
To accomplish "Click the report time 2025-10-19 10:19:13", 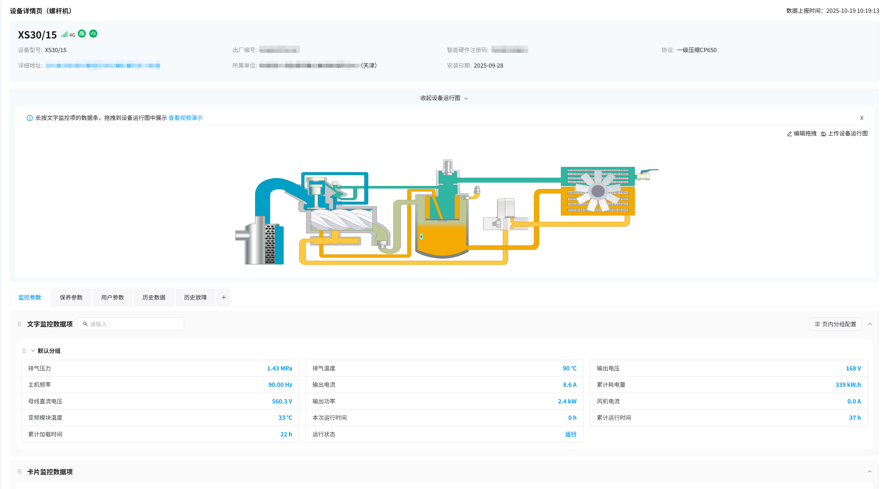I will pos(853,11).
